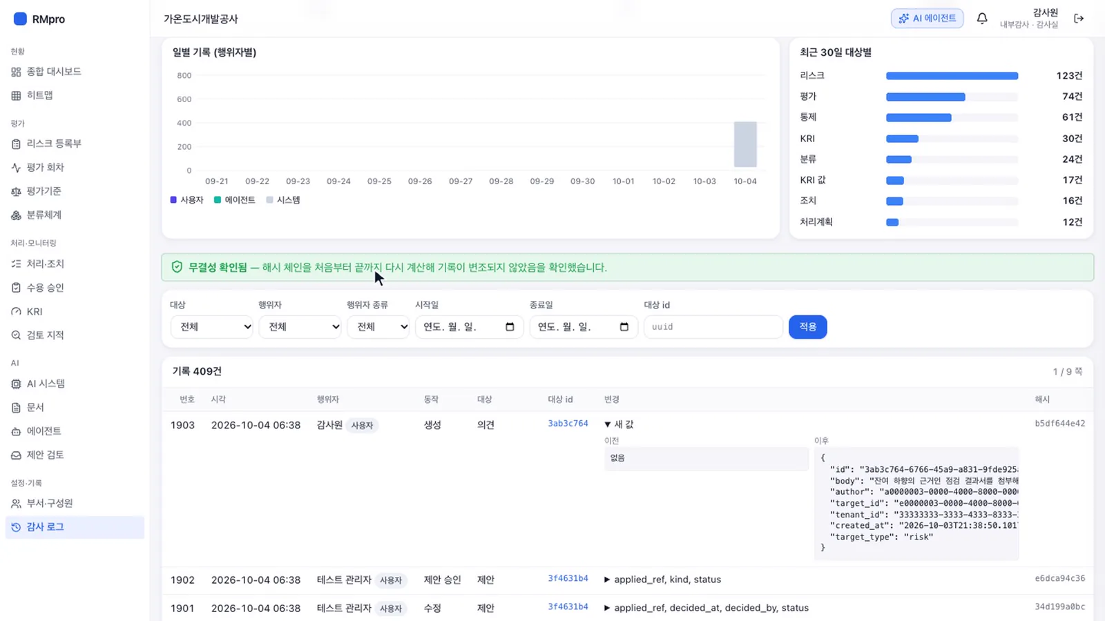Click AI 시스템 chip icon
This screenshot has width=1105, height=621.
[16, 384]
